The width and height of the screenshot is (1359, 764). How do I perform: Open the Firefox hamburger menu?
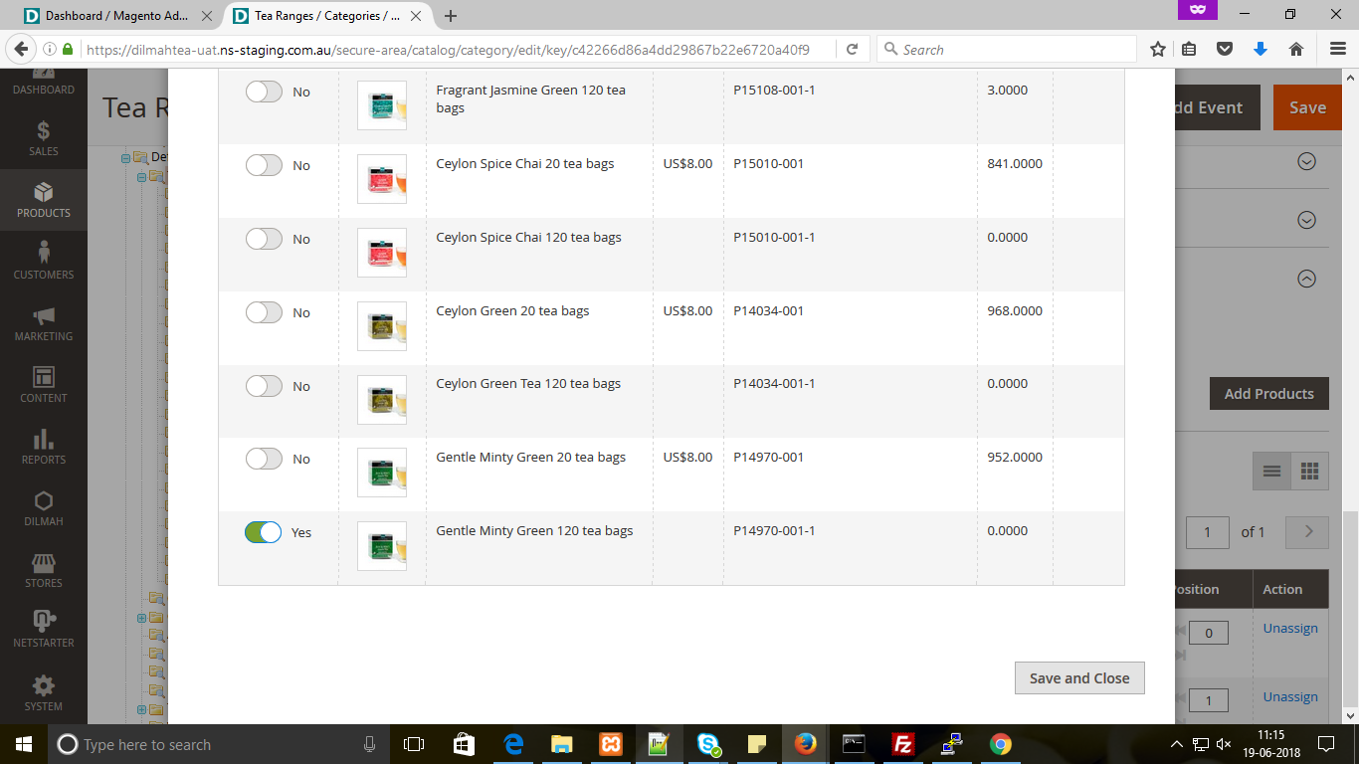click(1336, 49)
